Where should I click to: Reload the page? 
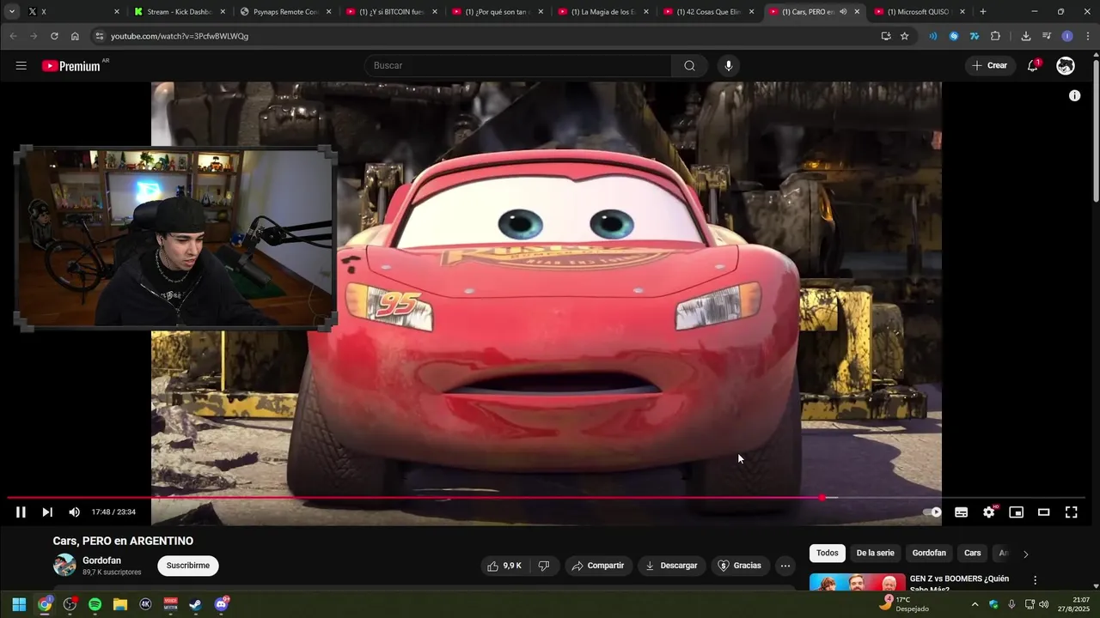tap(54, 36)
